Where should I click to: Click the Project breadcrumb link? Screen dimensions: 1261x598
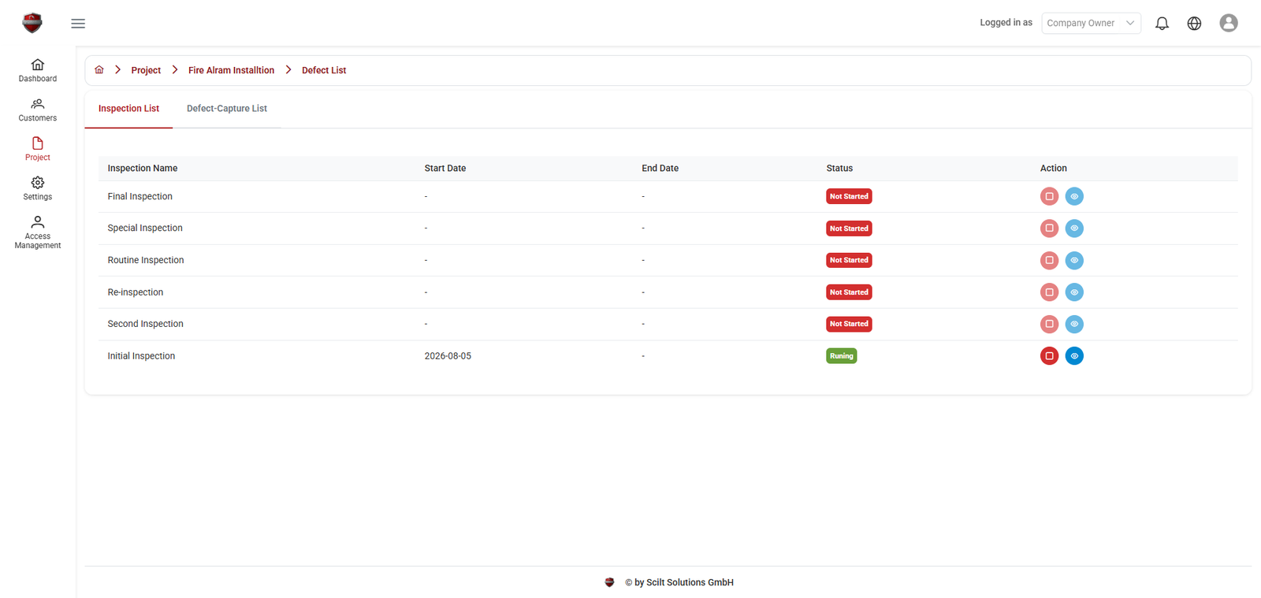[146, 70]
